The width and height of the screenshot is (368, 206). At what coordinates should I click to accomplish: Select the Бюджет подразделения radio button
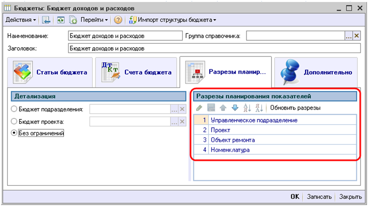[x=14, y=109]
